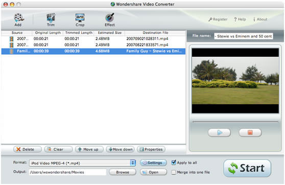Image resolution: width=285 pixels, height=185 pixels.
Task: Open format Settings
Action: [153, 163]
